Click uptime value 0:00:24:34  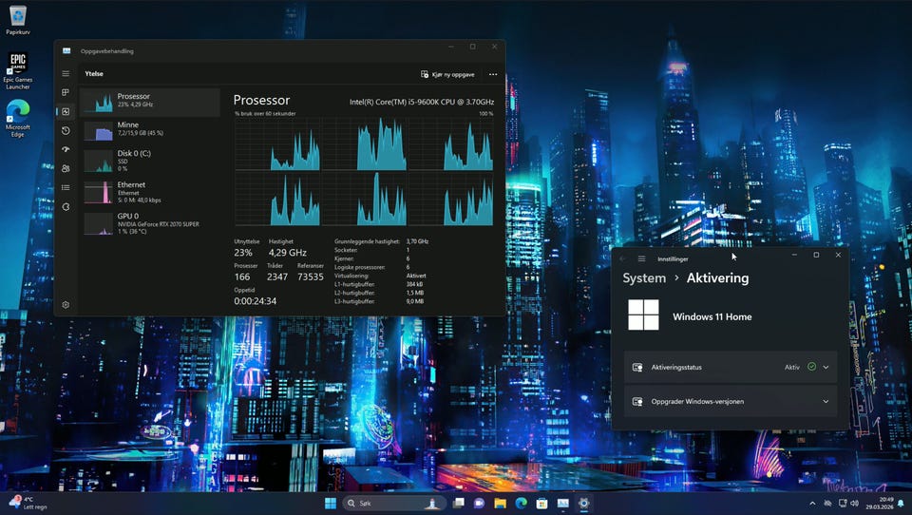coord(256,301)
